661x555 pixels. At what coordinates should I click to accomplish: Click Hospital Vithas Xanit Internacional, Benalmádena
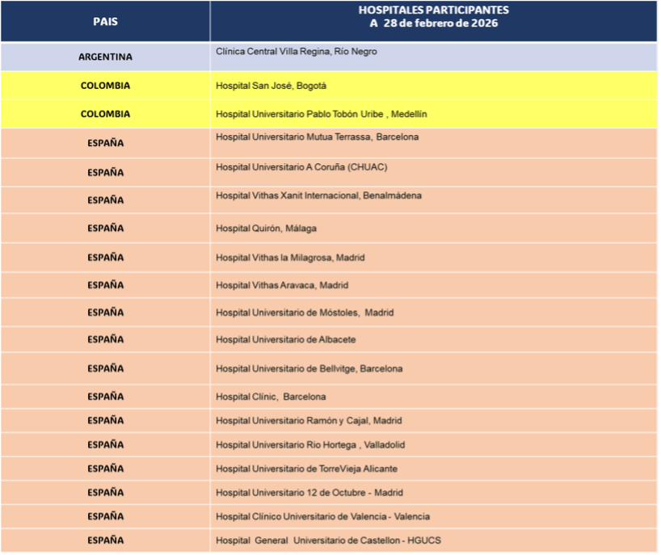point(318,196)
